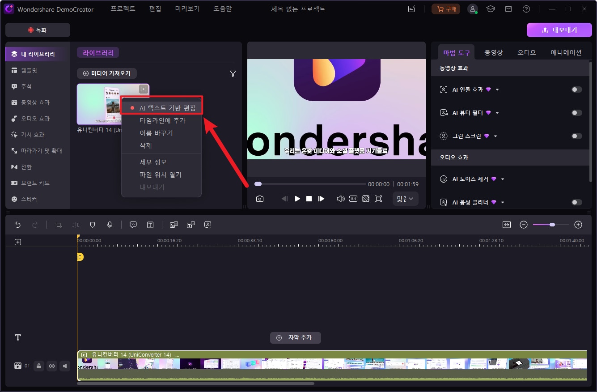Start voice-over with the microphone icon

(110, 225)
